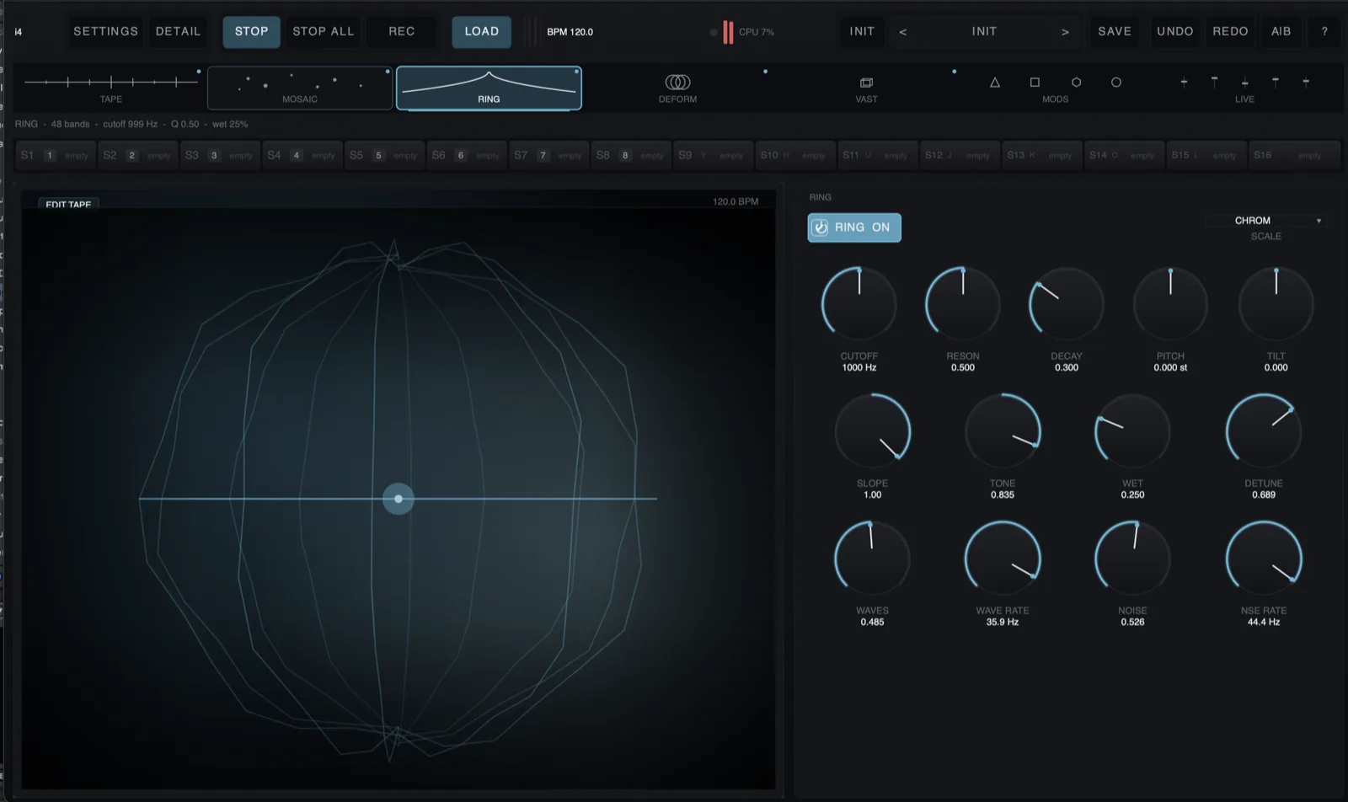Image resolution: width=1348 pixels, height=802 pixels.
Task: Open the MODS section label
Action: click(1055, 99)
